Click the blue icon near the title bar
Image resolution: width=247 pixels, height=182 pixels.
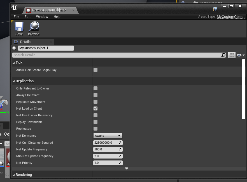[215, 9]
